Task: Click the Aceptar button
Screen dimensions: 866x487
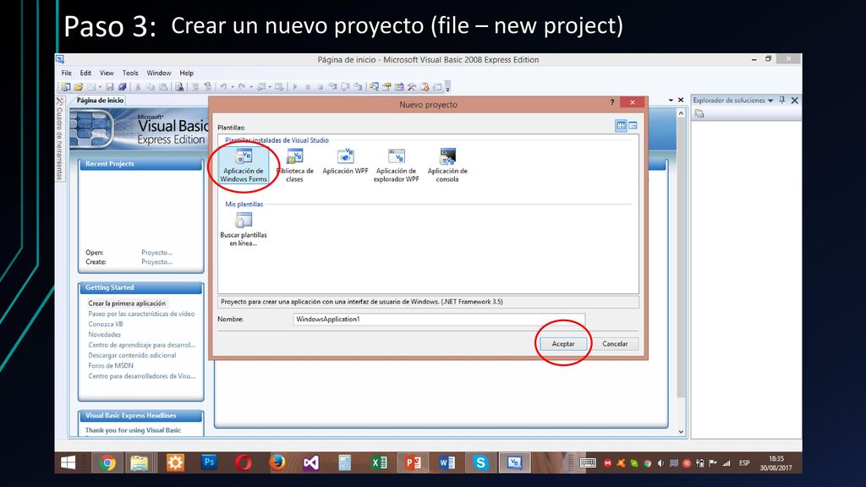Action: (563, 343)
